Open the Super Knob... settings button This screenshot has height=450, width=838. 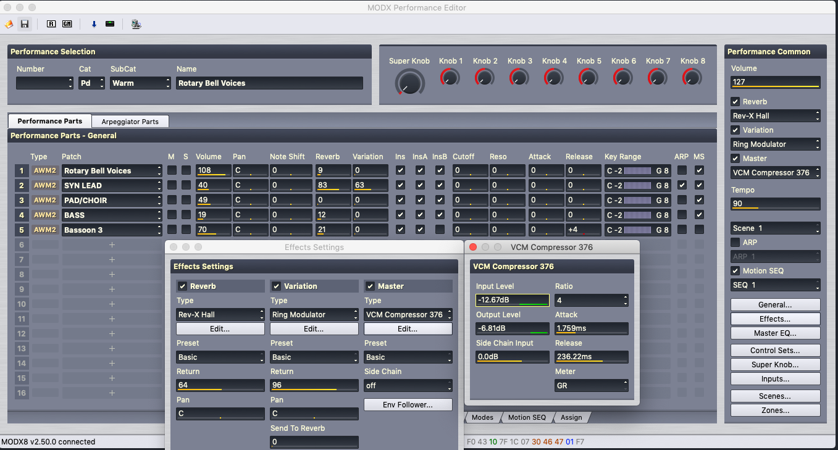[776, 365]
